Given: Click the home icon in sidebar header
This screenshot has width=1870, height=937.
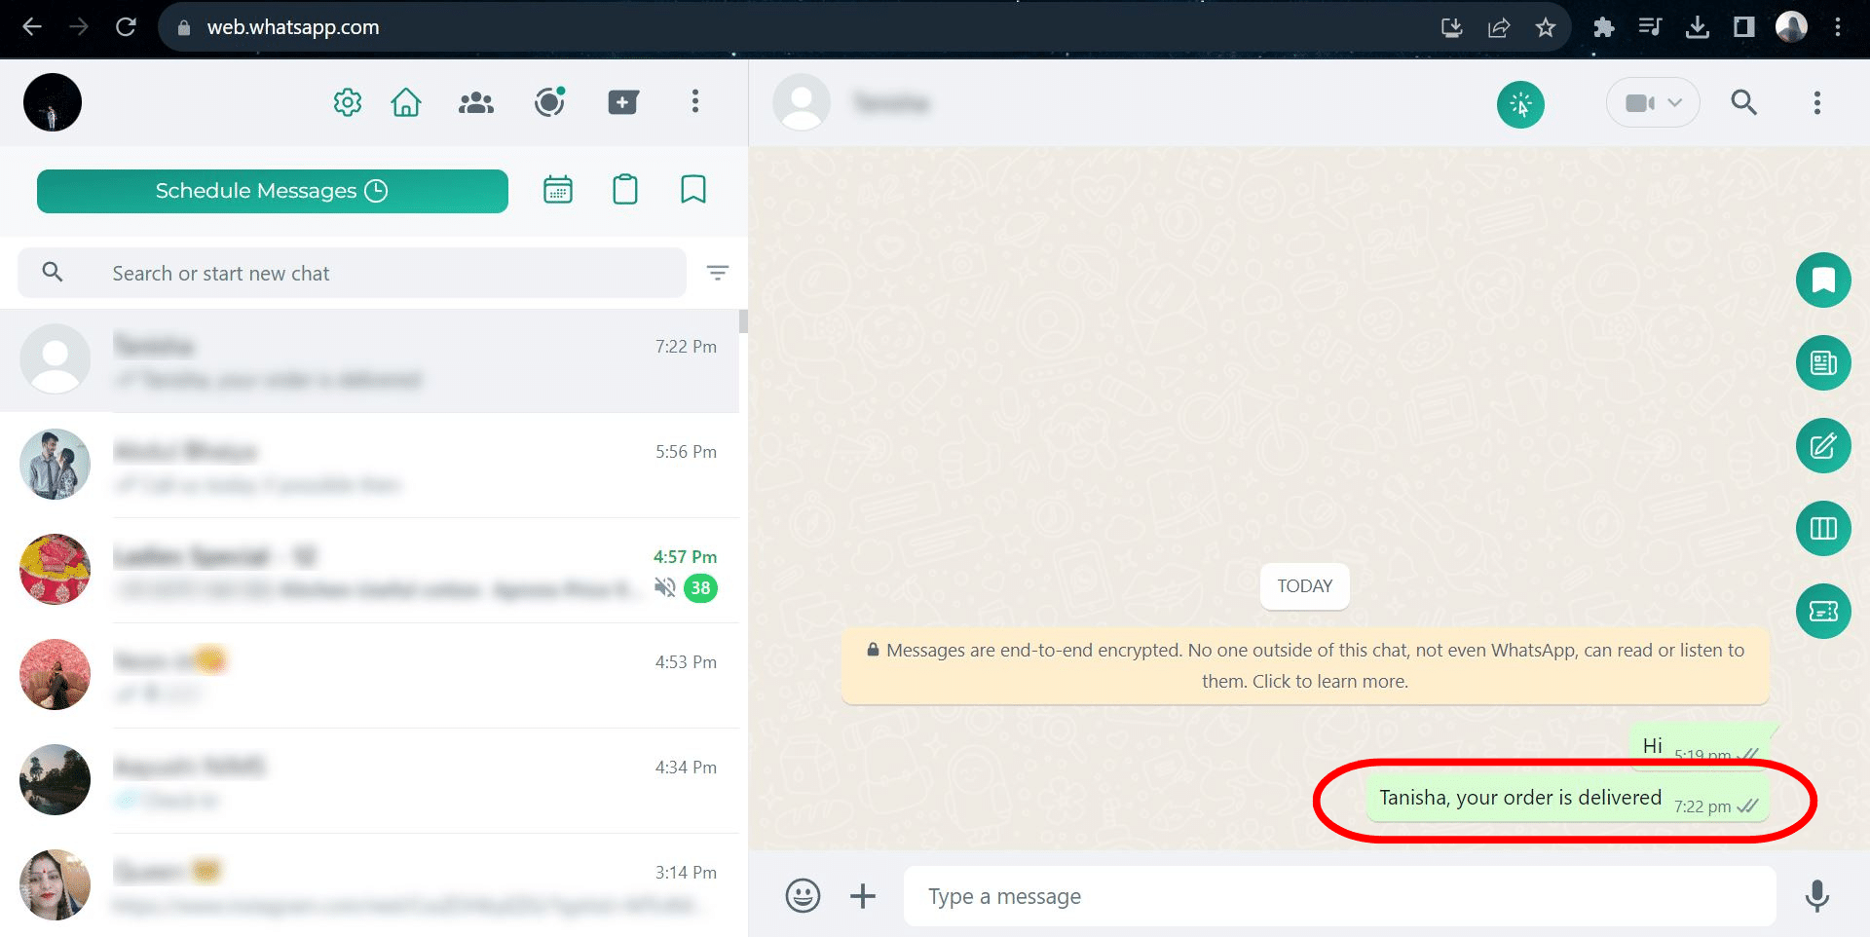Looking at the screenshot, I should point(406,102).
